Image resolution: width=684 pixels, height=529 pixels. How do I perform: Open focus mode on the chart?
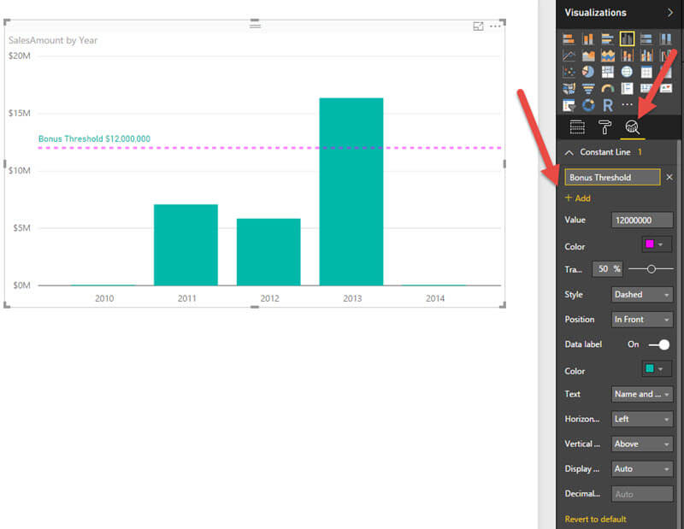click(x=479, y=26)
